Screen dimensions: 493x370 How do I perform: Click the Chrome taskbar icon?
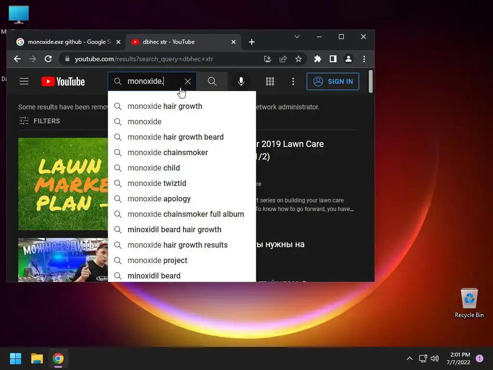click(58, 358)
